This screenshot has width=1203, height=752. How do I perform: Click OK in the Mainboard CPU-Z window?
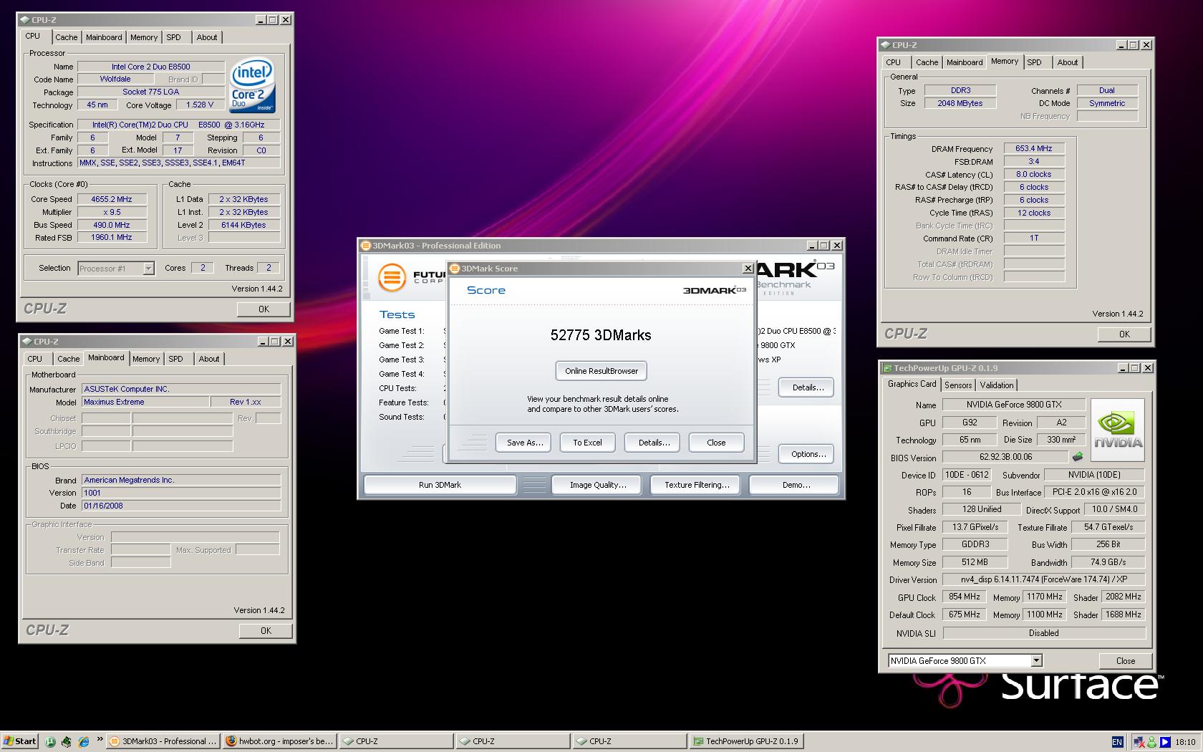266,631
